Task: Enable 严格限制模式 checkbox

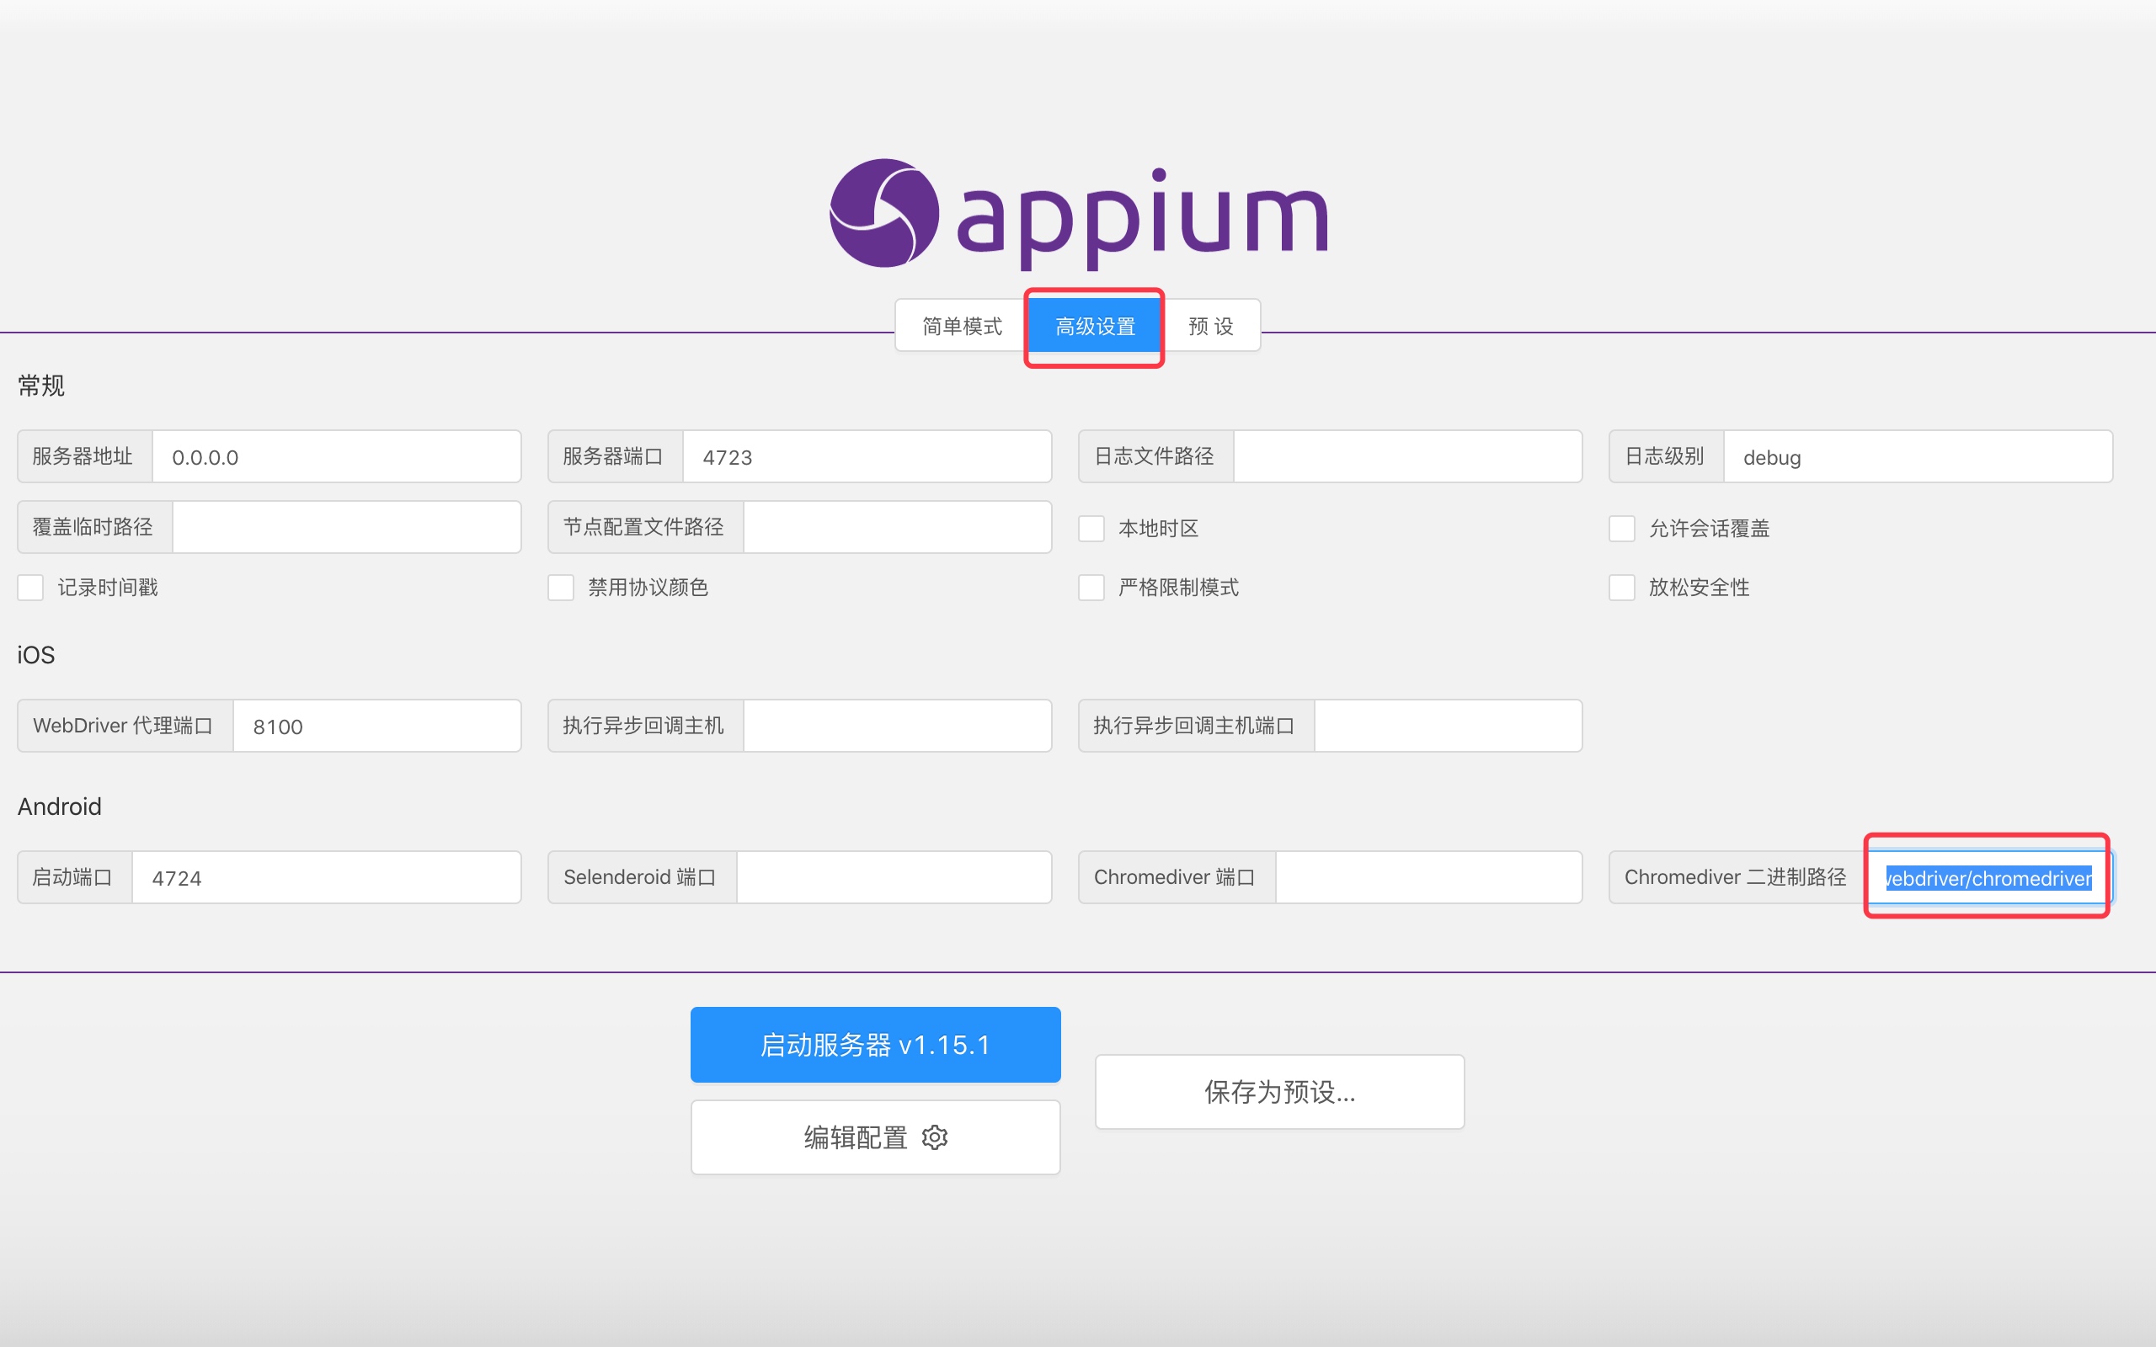Action: point(1091,588)
